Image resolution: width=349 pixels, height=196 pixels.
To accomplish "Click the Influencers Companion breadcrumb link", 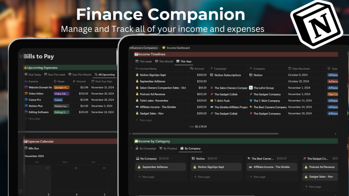I will click(143, 48).
